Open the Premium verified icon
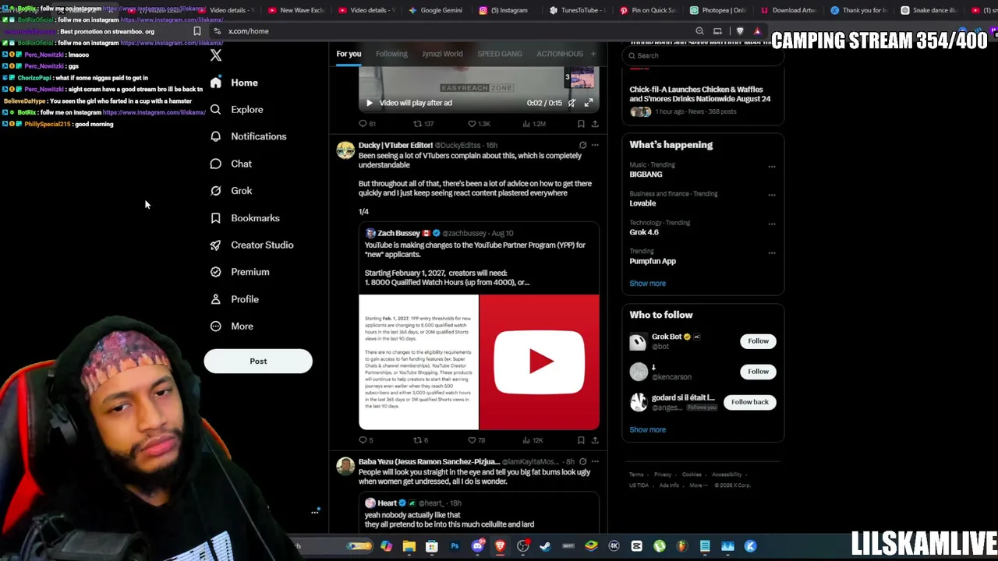This screenshot has height=561, width=998. [x=216, y=272]
